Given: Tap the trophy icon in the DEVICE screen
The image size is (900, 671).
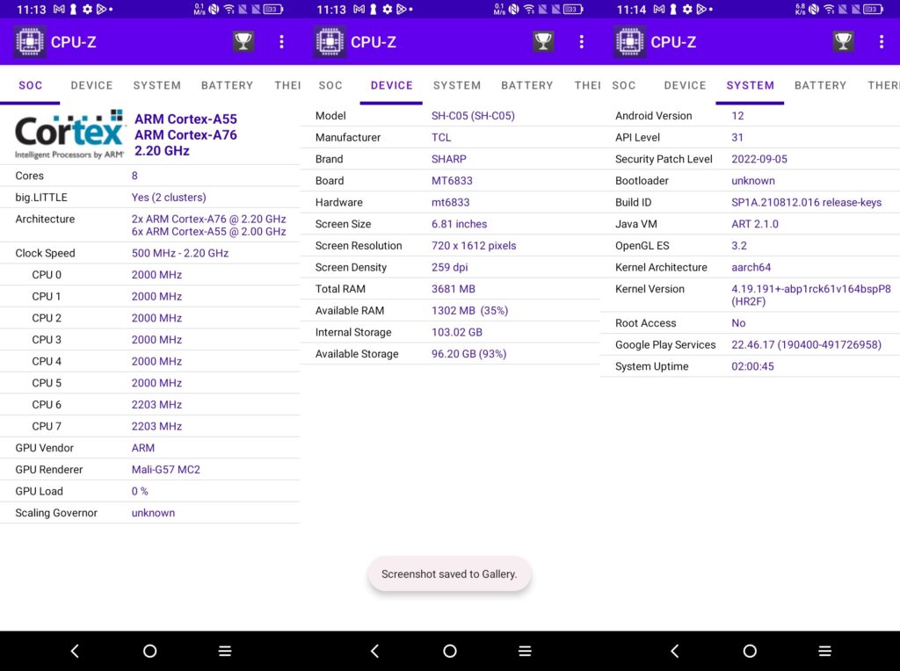Looking at the screenshot, I should (543, 41).
